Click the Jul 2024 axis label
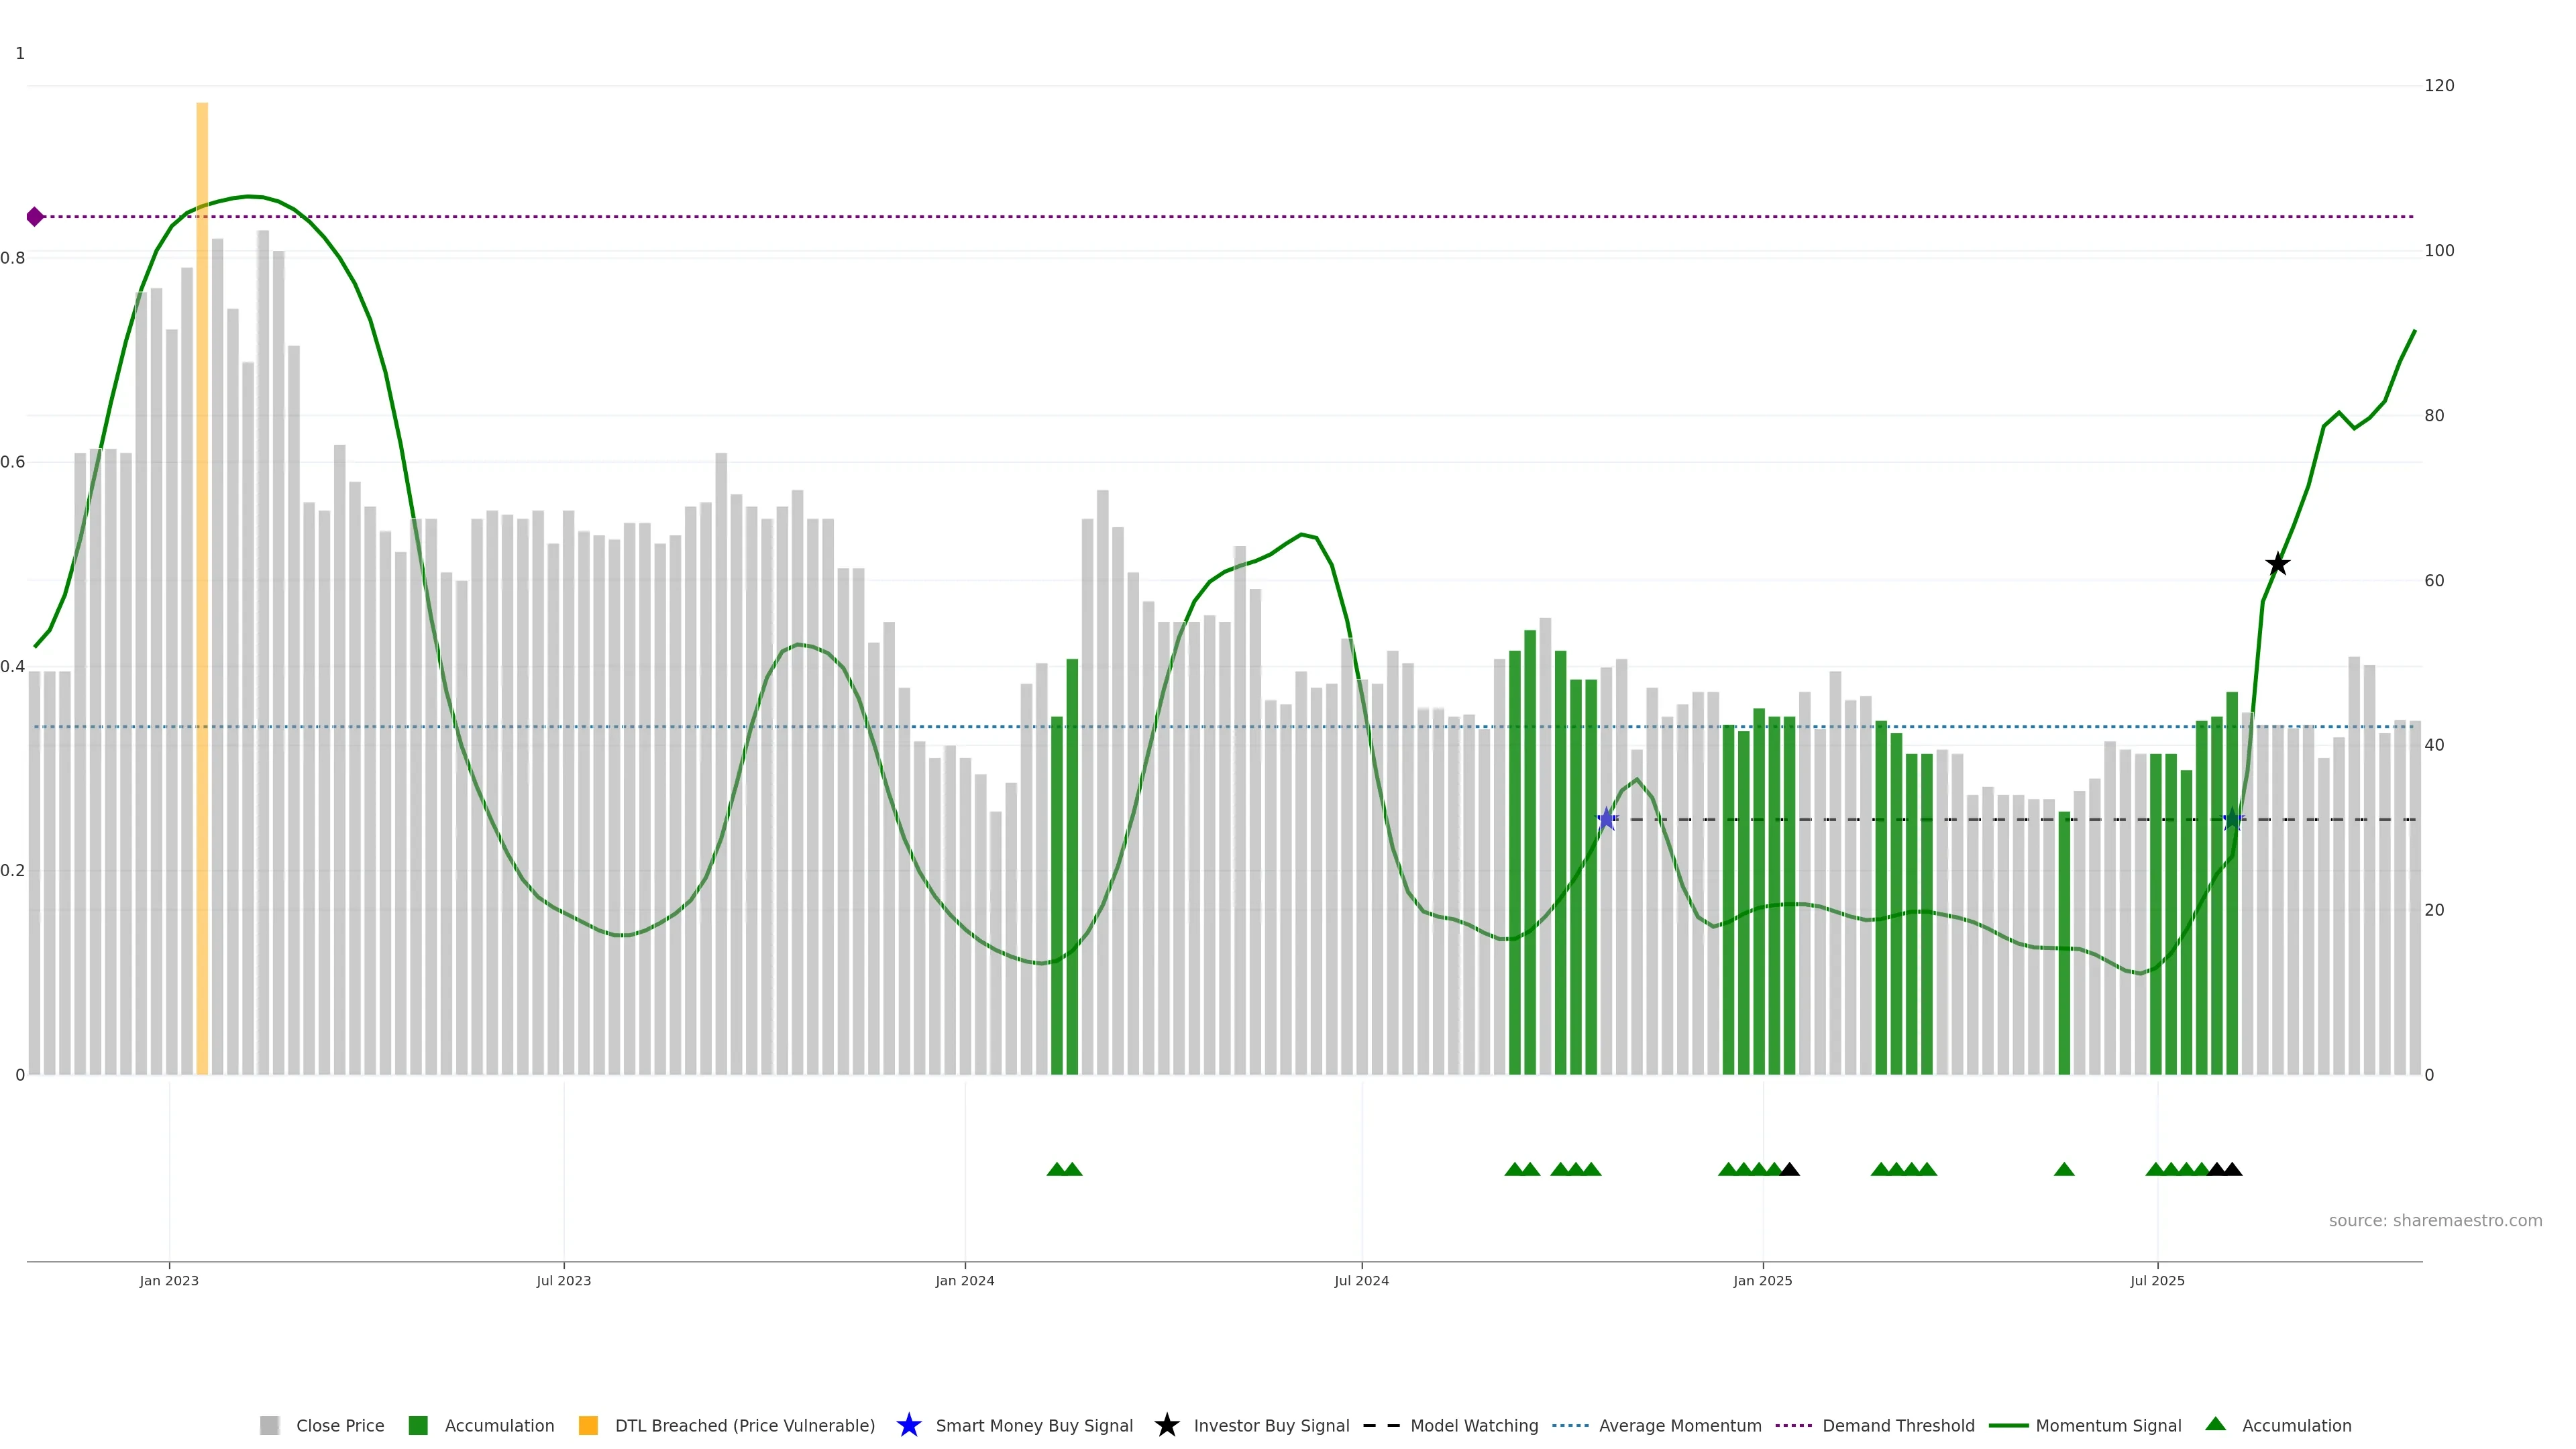The width and height of the screenshot is (2576, 1449). 1361,1280
